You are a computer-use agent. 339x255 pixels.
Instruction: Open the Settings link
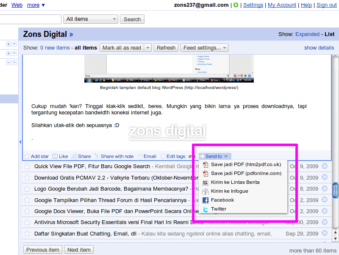point(253,5)
